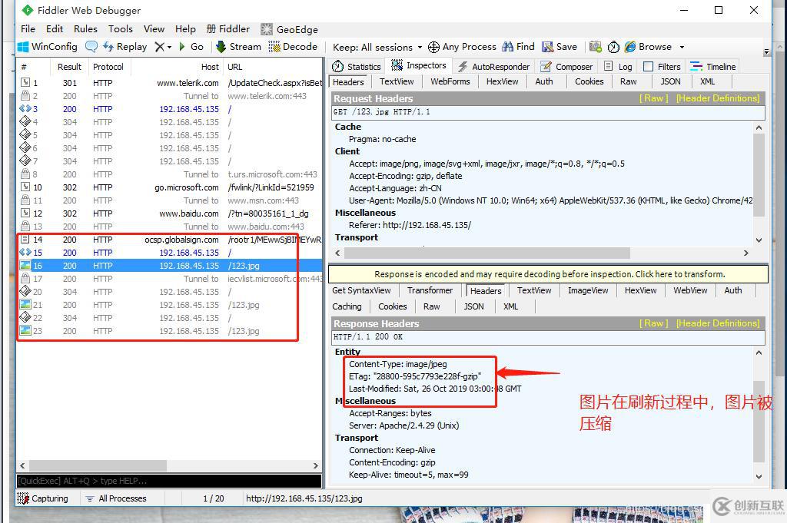Click the Fiddler book menu item

pyautogui.click(x=228, y=29)
